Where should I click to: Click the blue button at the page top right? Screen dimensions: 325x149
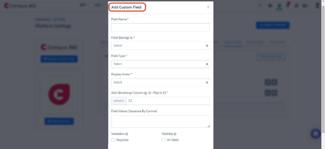pyautogui.click(x=273, y=25)
